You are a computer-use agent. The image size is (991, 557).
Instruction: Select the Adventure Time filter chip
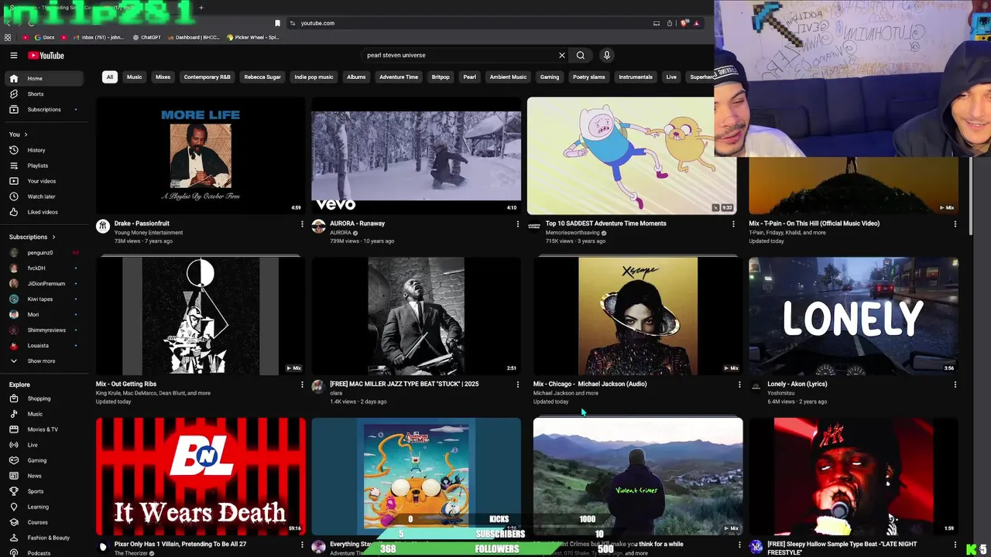399,77
